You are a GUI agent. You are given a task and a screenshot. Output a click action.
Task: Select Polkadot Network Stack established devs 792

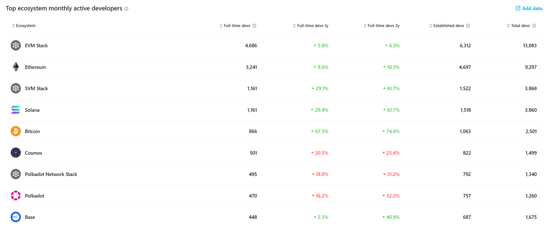point(467,174)
